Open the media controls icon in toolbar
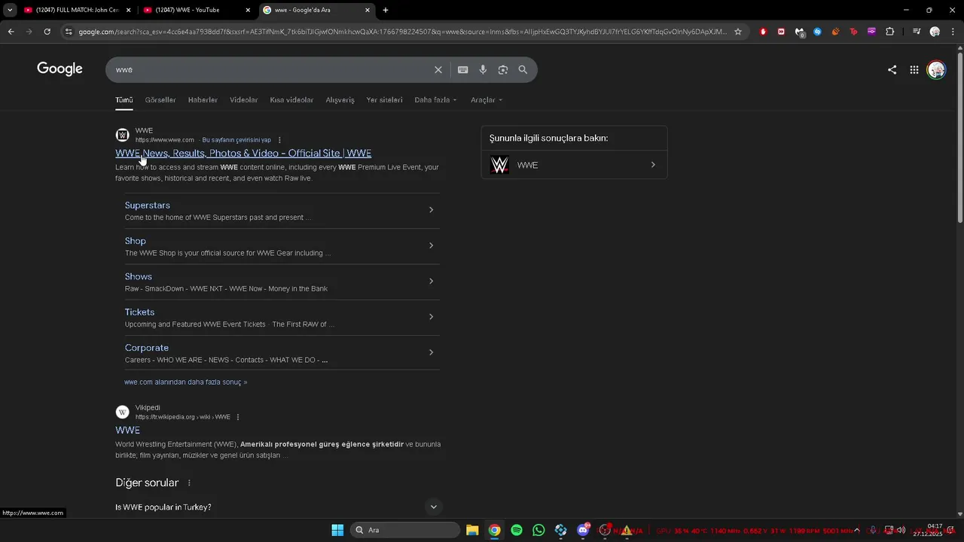 [917, 32]
